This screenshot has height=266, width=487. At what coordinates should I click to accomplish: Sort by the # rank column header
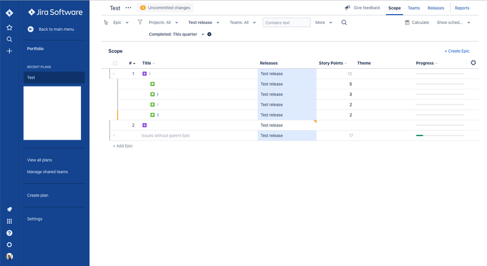coord(132,63)
